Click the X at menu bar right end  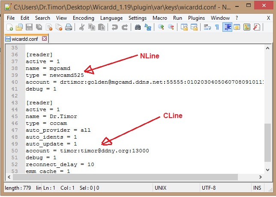click(x=268, y=18)
